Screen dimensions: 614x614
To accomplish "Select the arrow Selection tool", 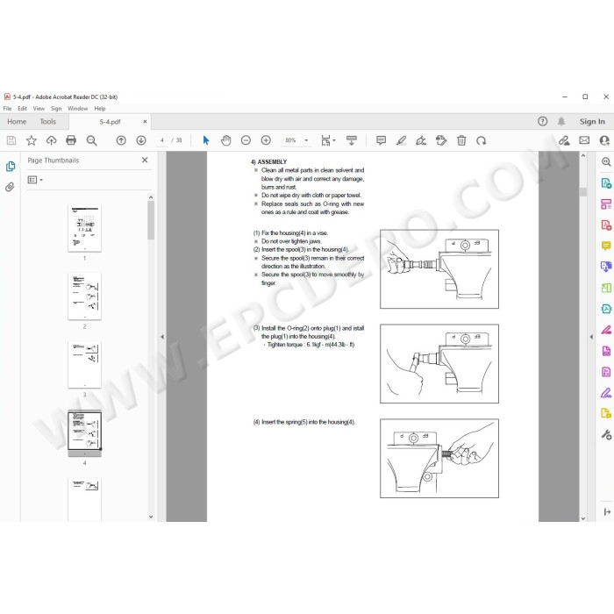I will [x=206, y=140].
